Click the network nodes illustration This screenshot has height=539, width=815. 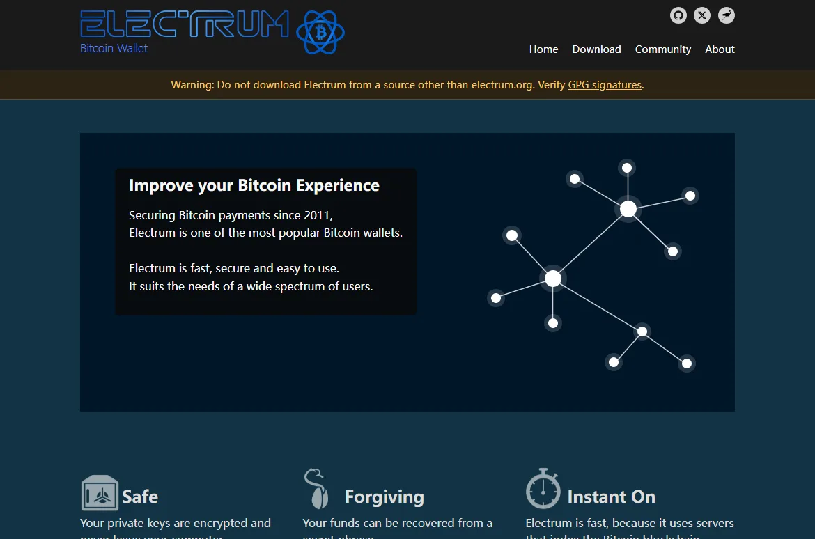[593, 265]
